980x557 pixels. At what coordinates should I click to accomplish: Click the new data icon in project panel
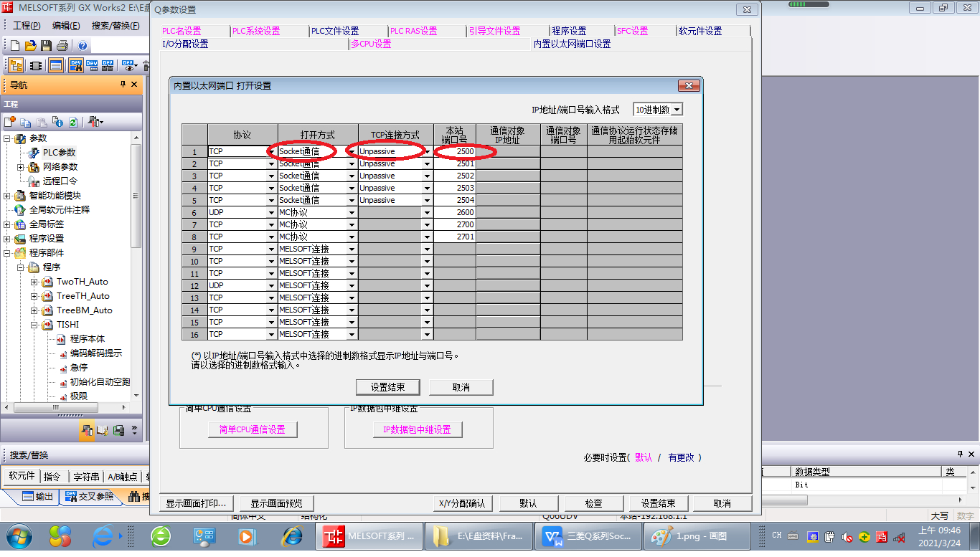click(x=10, y=123)
